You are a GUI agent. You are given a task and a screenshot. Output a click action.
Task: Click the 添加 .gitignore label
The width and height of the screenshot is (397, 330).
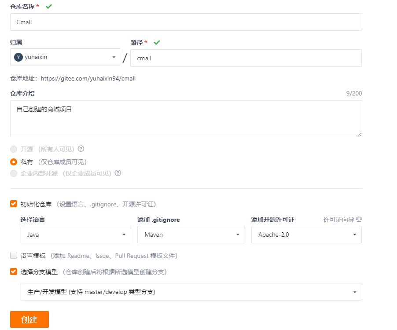coord(158,220)
